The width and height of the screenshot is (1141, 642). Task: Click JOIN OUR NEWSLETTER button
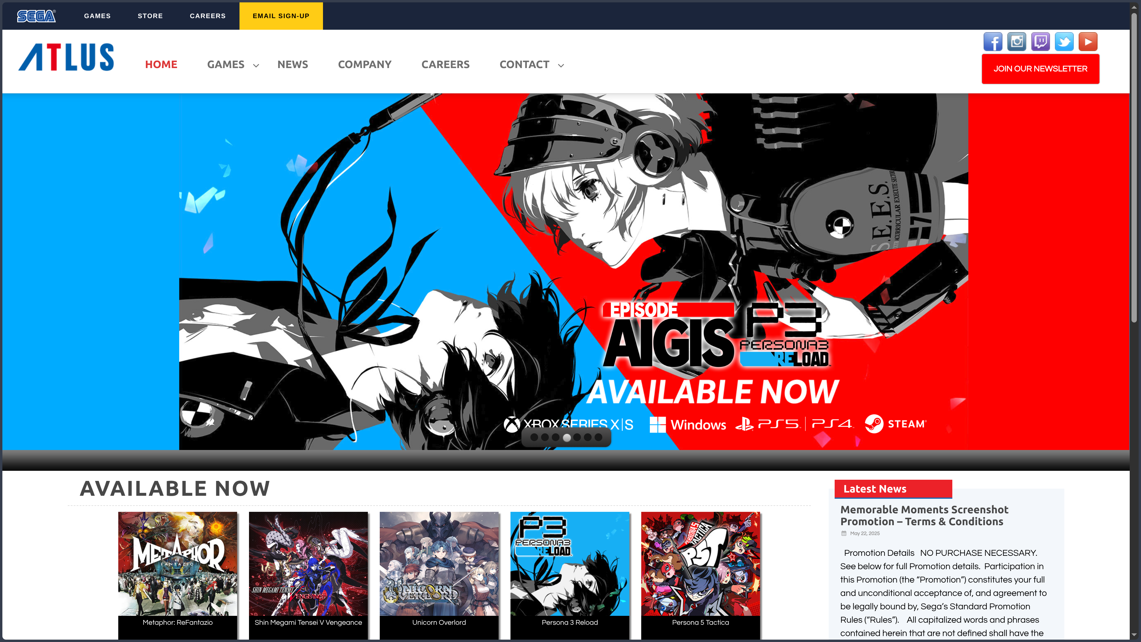pos(1040,69)
